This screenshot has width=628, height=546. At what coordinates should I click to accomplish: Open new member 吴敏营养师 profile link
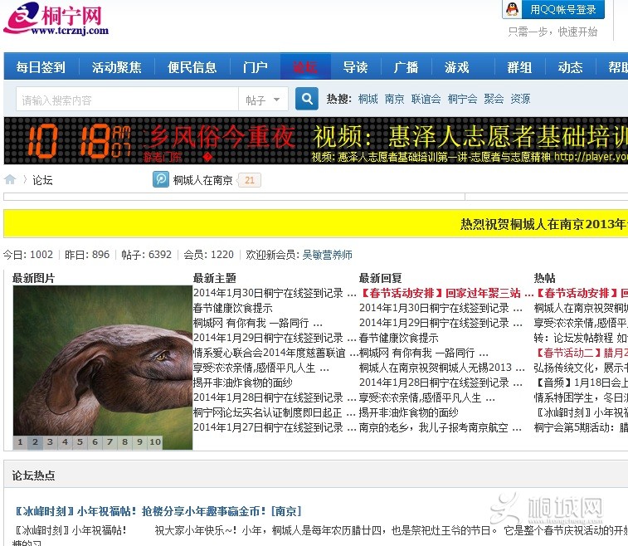pos(327,255)
